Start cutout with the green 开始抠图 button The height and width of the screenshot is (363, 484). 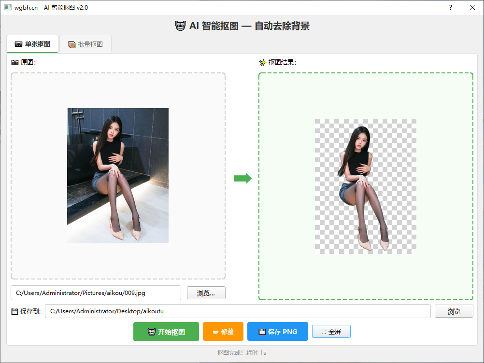pos(166,332)
